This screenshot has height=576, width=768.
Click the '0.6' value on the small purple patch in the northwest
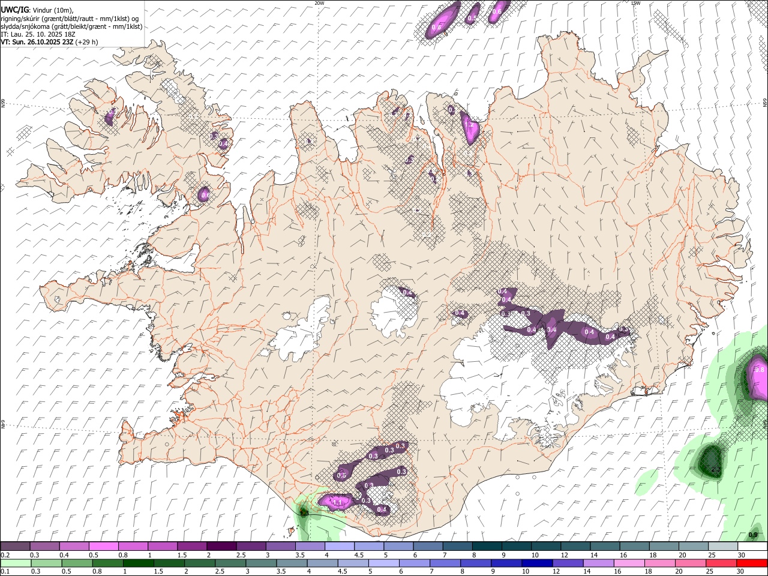click(x=205, y=195)
